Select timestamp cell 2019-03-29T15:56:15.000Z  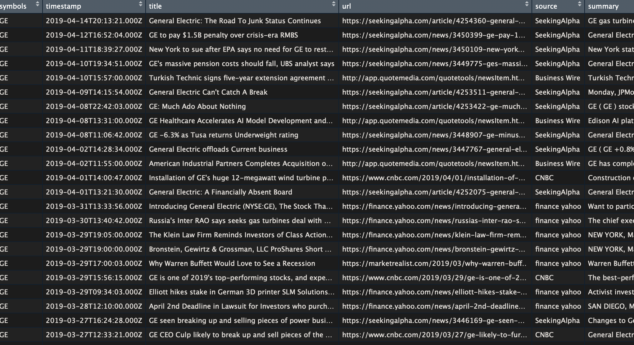pyautogui.click(x=94, y=278)
